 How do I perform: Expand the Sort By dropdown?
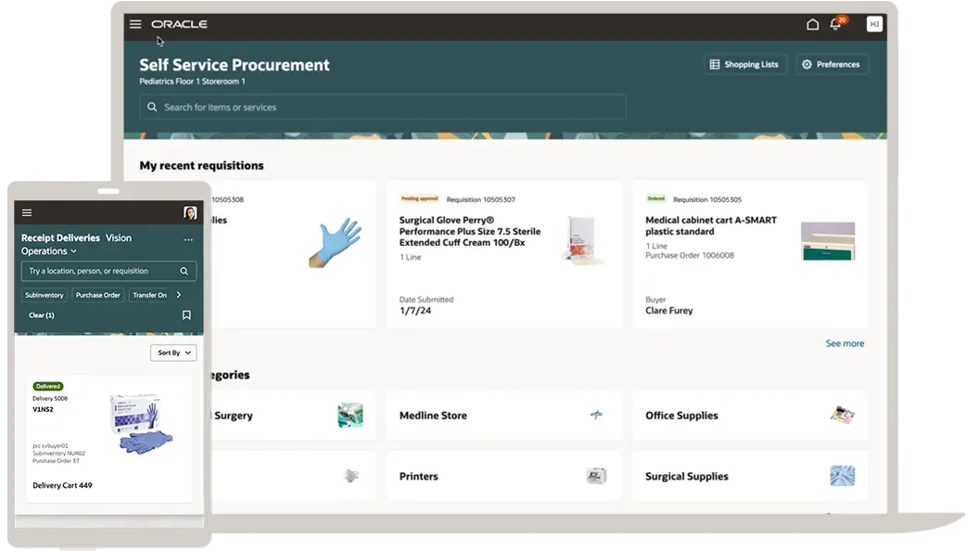tap(173, 352)
